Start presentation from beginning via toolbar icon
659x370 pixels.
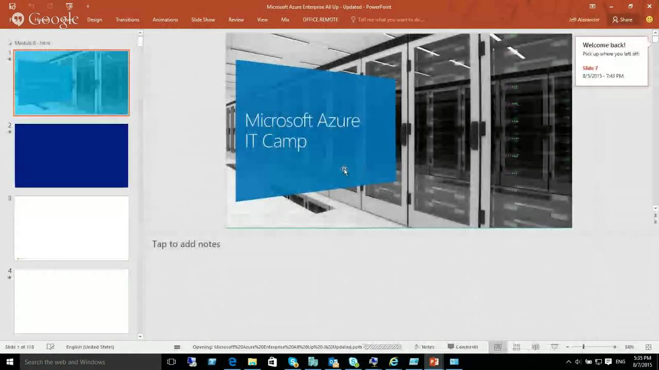click(x=70, y=6)
